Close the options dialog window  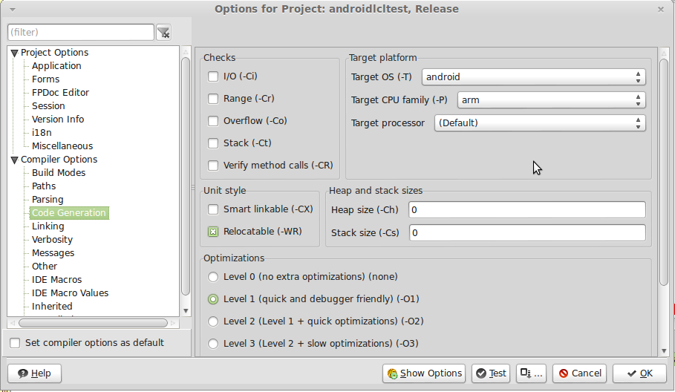[x=661, y=10]
